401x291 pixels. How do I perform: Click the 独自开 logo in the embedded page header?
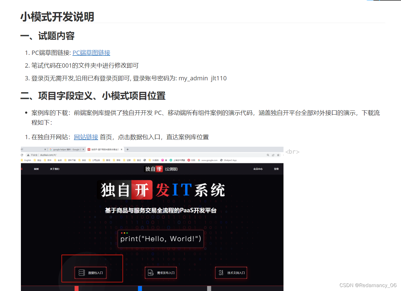(154, 169)
